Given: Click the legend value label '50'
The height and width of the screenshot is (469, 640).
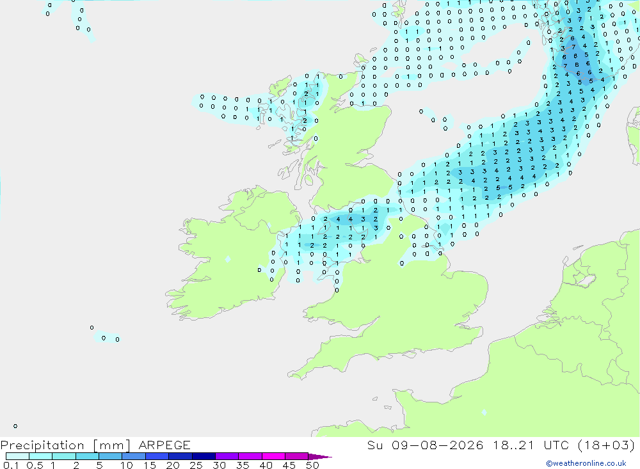Looking at the screenshot, I should 312,465.
